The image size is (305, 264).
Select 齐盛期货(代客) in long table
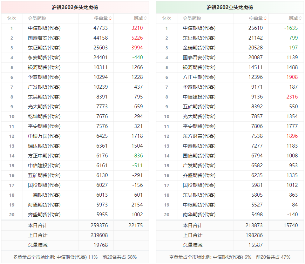coord(44,215)
